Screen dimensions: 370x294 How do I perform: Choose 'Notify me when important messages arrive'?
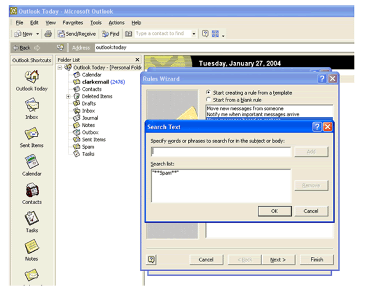click(253, 114)
